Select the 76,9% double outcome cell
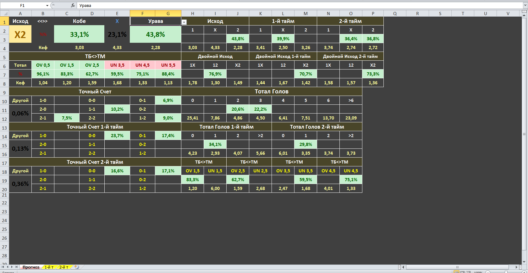 point(215,74)
